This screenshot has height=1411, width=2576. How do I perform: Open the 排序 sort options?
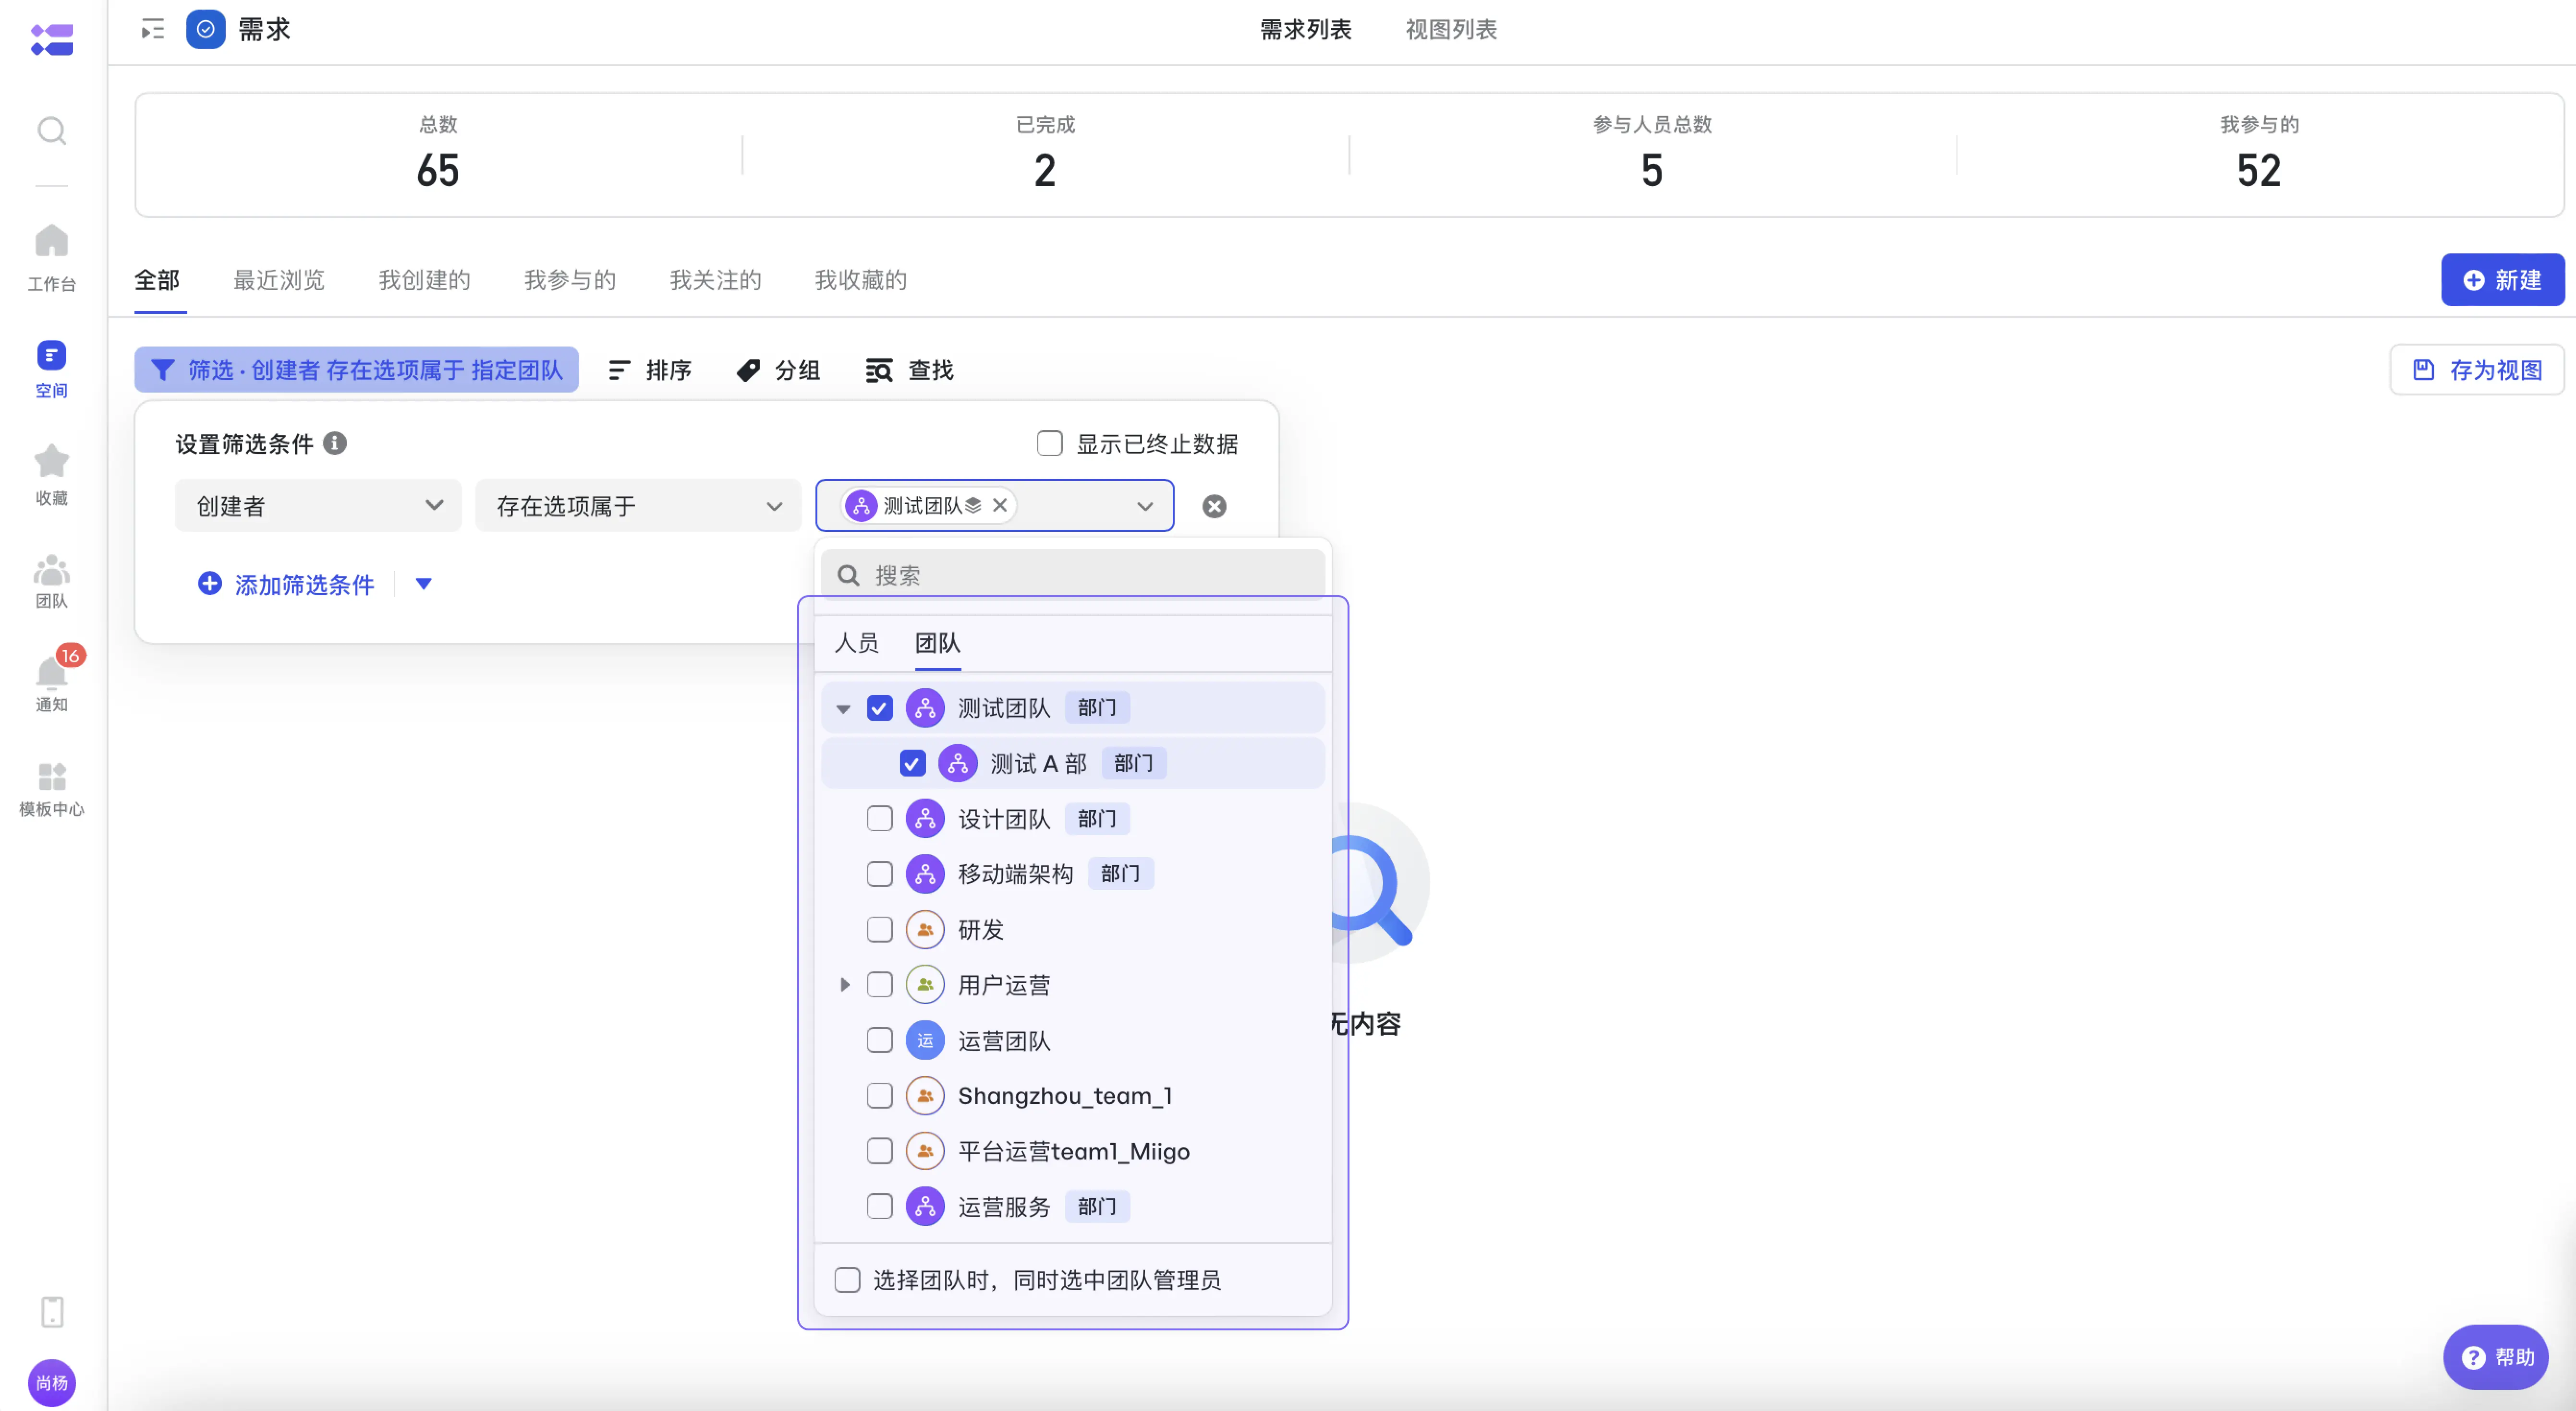650,370
